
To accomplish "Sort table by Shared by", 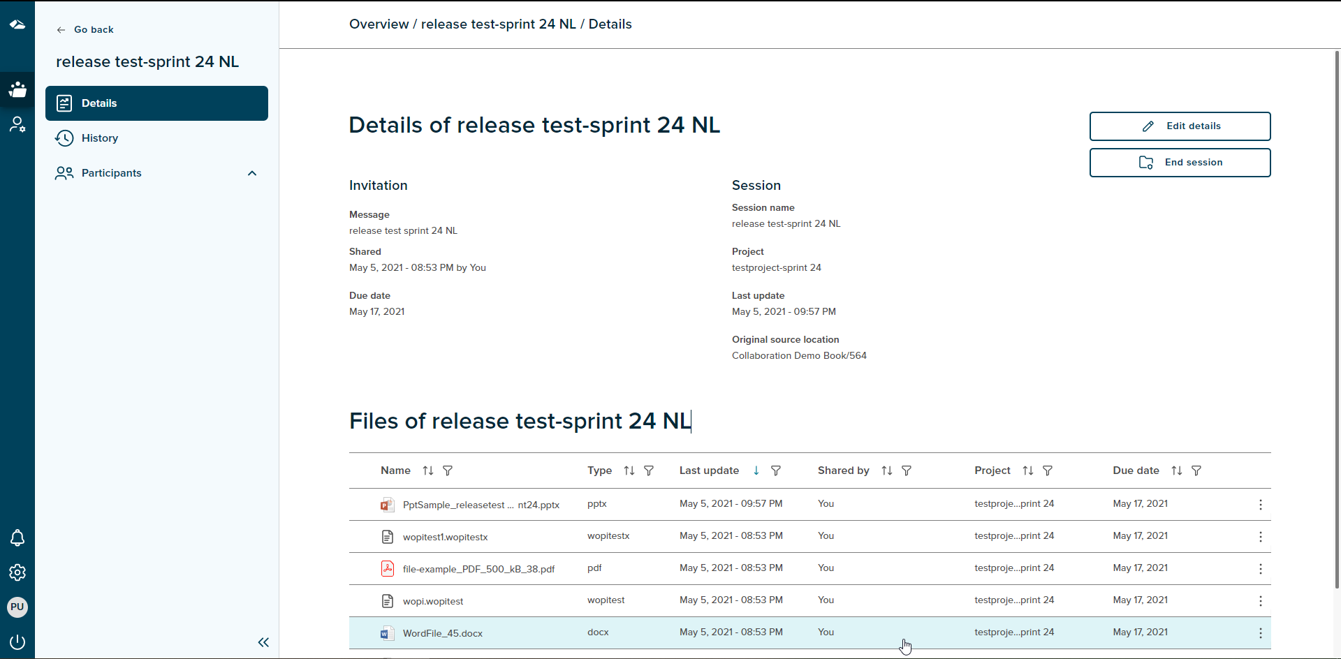I will point(887,471).
